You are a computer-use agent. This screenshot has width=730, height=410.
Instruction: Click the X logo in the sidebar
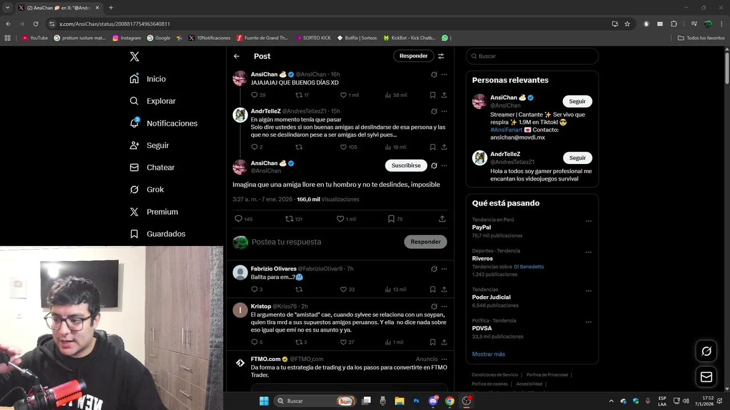pos(134,56)
